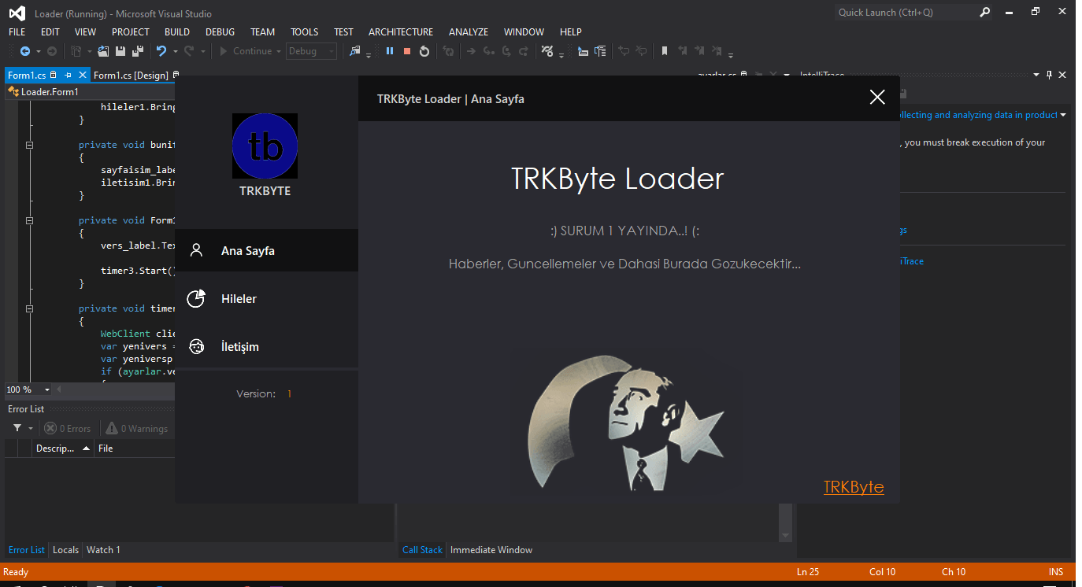Viewport: 1082px width, 587px height.
Task: Open the IntelliTrace window options dropdown
Action: pos(1036,75)
